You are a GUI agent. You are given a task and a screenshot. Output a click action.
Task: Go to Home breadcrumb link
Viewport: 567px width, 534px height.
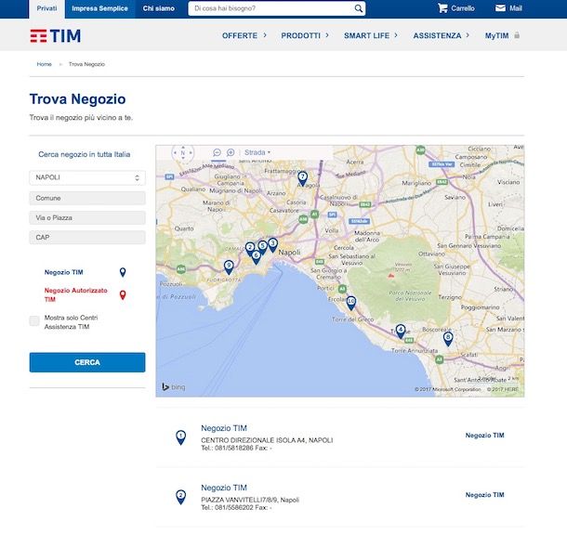(x=44, y=64)
